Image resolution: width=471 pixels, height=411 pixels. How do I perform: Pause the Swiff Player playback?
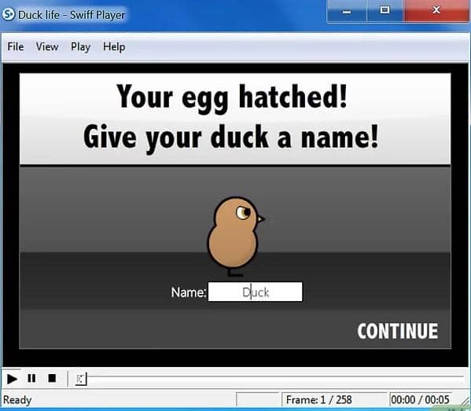31,378
